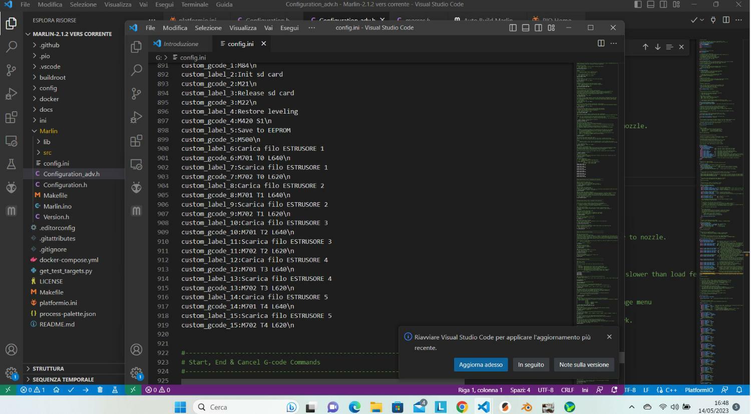
Task: Open the Terminale menu
Action: [194, 5]
